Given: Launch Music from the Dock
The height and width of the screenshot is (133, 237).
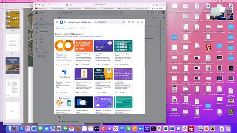Looking at the screenshot, I should pyautogui.click(x=103, y=129).
